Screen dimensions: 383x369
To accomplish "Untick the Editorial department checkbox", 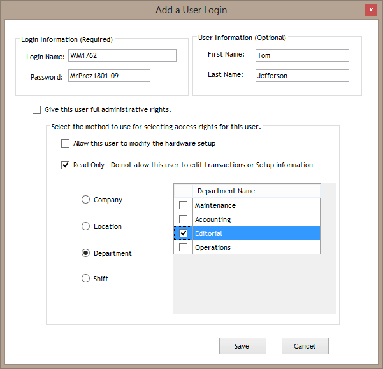I will click(x=184, y=233).
